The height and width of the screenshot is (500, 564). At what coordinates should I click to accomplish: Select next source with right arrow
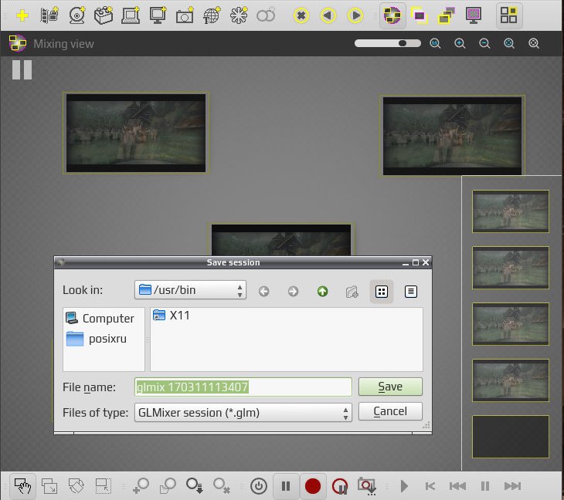coord(355,15)
